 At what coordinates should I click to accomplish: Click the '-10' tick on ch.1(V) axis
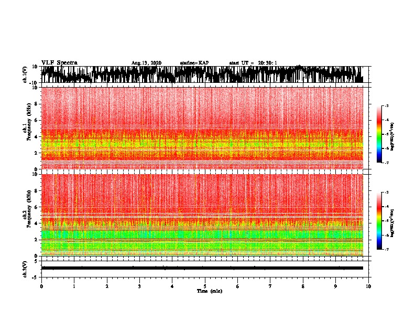coord(34,83)
